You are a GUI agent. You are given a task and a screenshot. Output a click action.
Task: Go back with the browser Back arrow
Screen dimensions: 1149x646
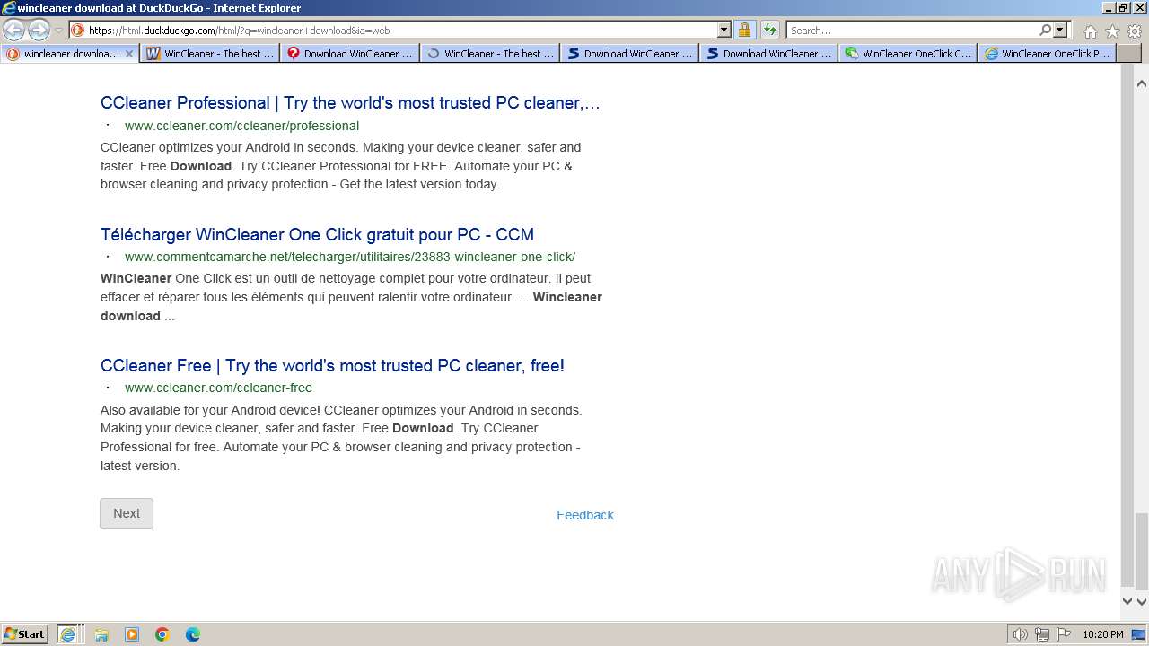coord(14,30)
